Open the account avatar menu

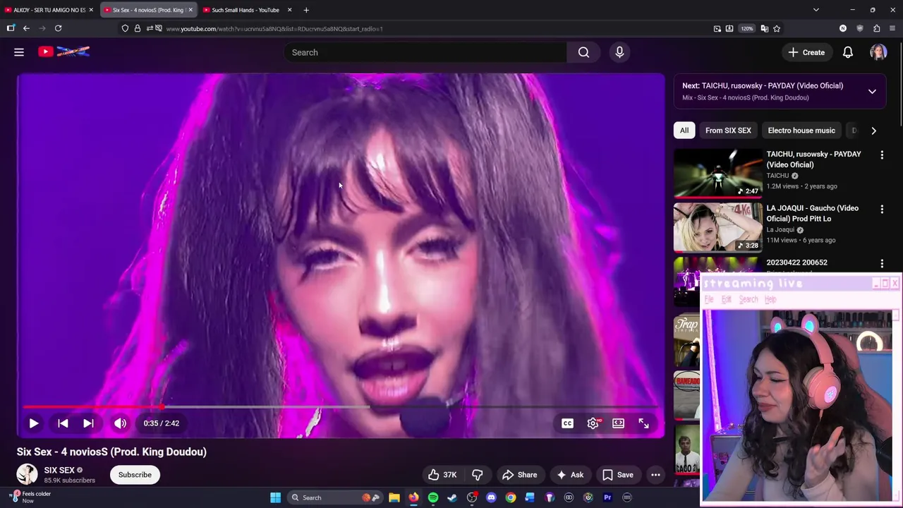pyautogui.click(x=878, y=52)
